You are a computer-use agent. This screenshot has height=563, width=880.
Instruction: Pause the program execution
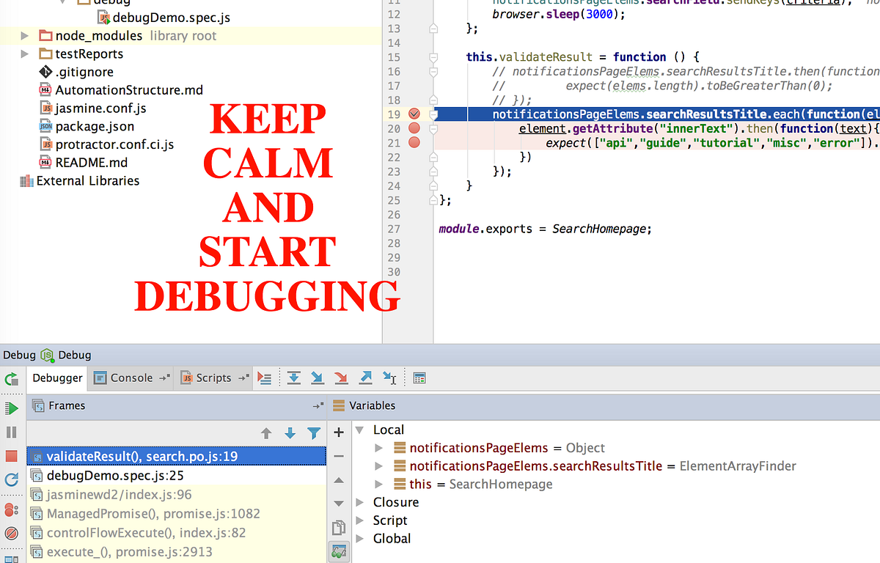click(x=11, y=432)
